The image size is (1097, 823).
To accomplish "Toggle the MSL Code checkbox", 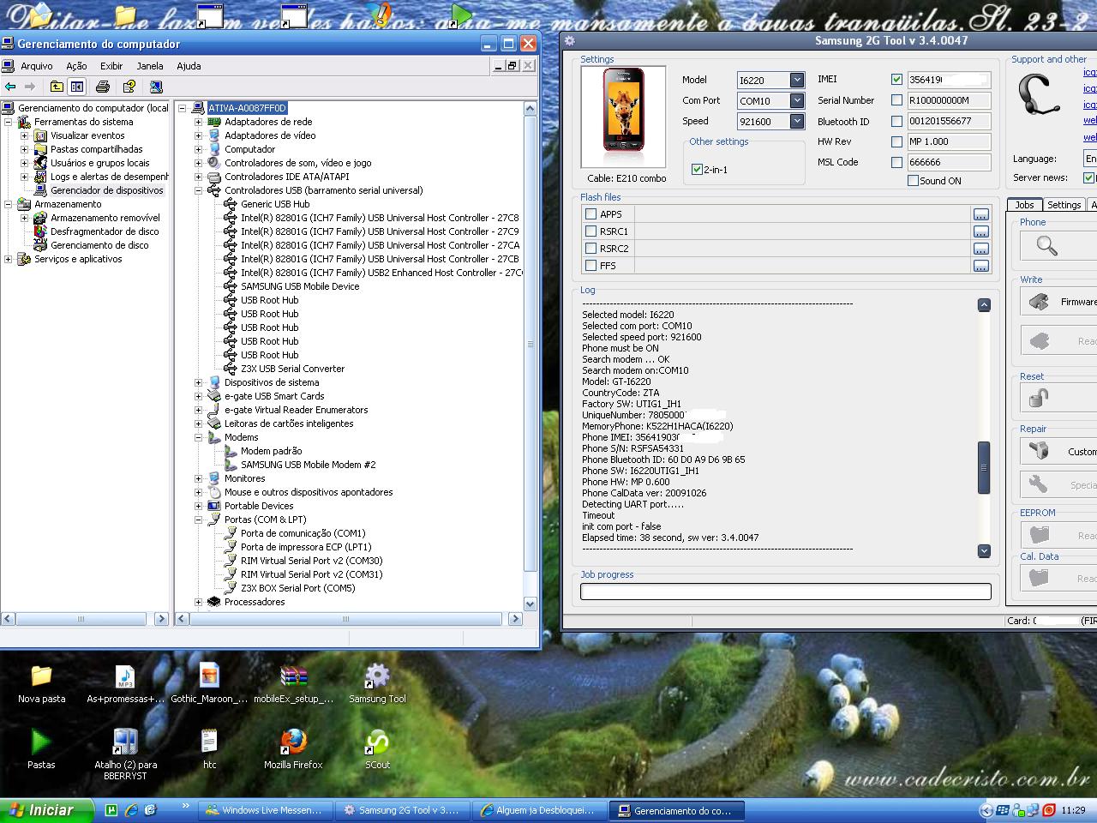I will [896, 162].
